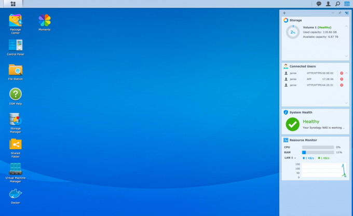Open the Docker whale icon
The width and height of the screenshot is (353, 216).
click(15, 194)
